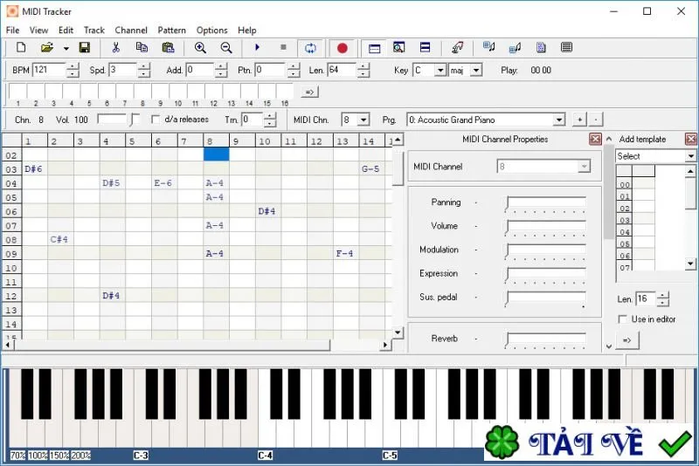Image resolution: width=699 pixels, height=466 pixels.
Task: Open the Key note dropdown showing C
Action: tap(440, 71)
